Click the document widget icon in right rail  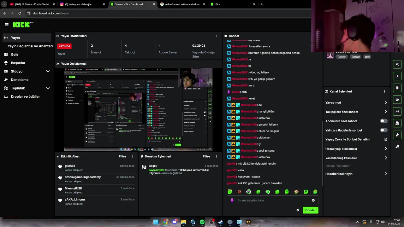pyautogui.click(x=397, y=88)
